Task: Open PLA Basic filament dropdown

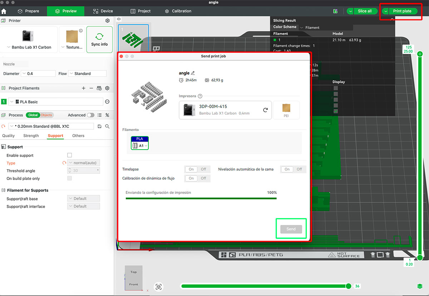Action: pos(56,102)
